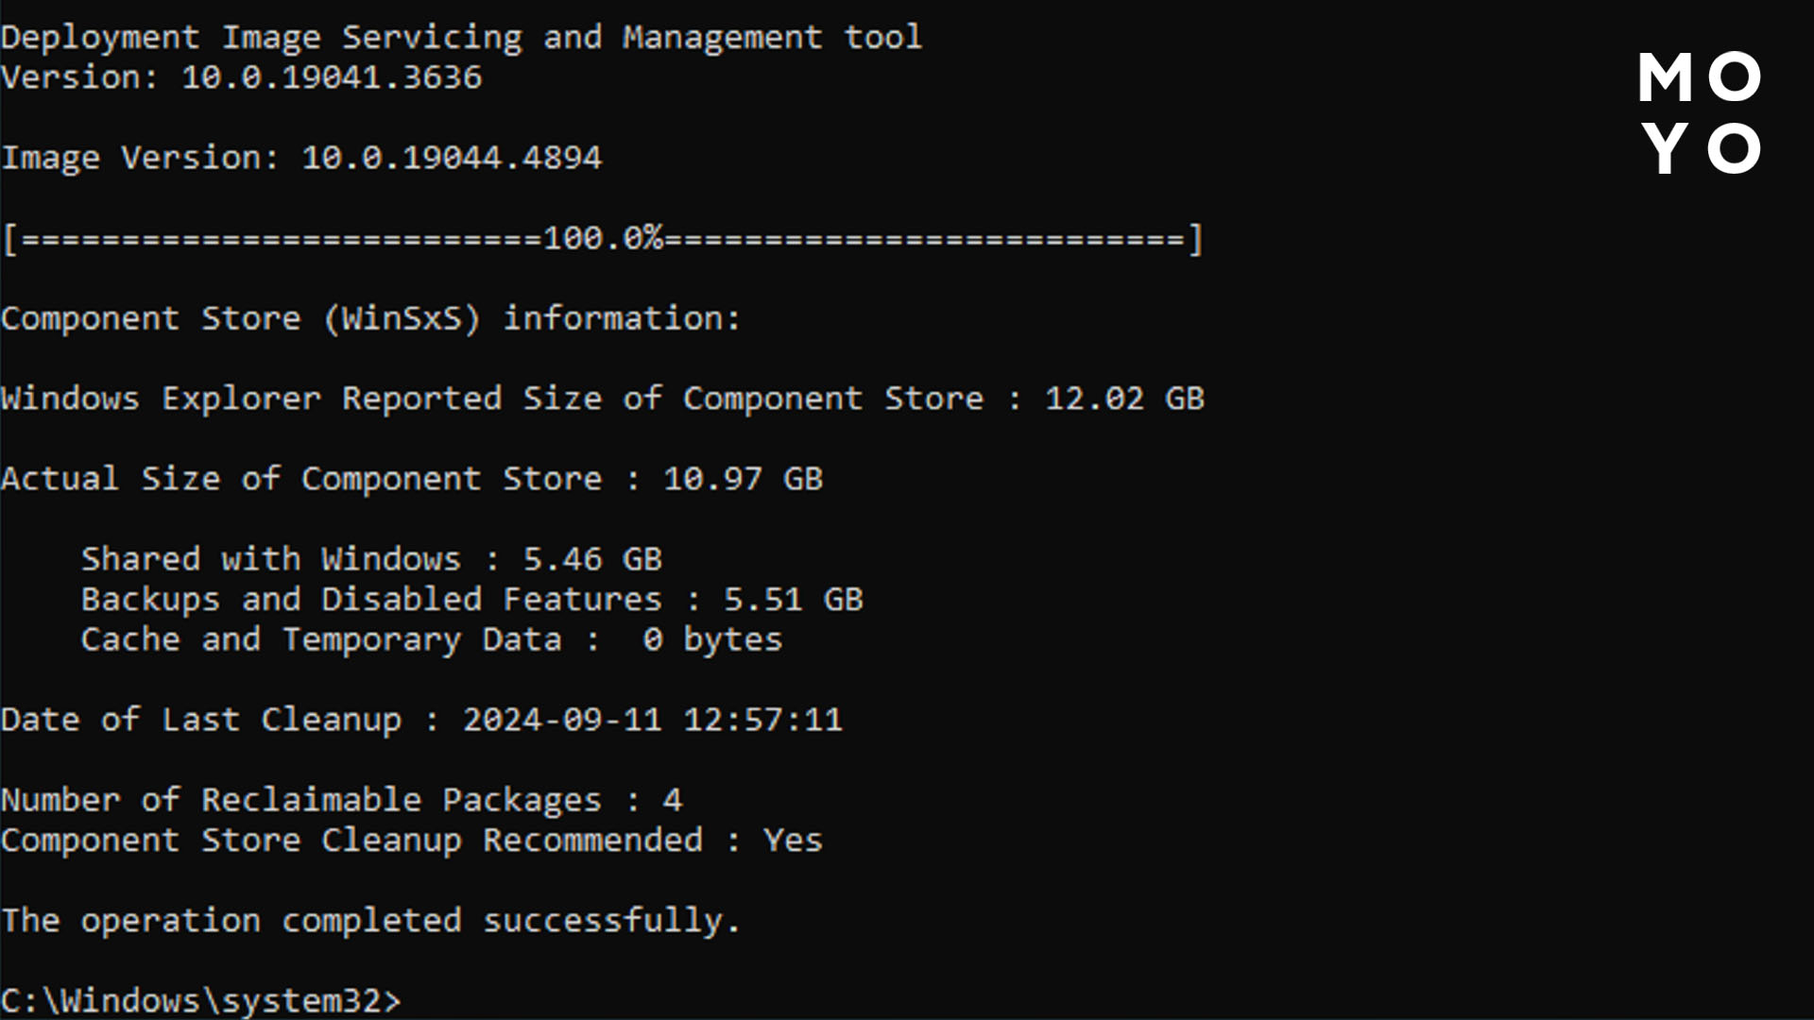This screenshot has height=1020, width=1814.
Task: Click the Component Store (WinSxS) information heading
Action: 370,318
